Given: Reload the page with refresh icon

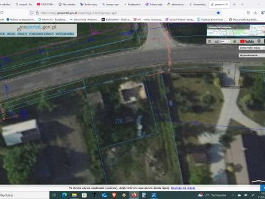Looking at the screenshot, I should click(x=2, y=13).
